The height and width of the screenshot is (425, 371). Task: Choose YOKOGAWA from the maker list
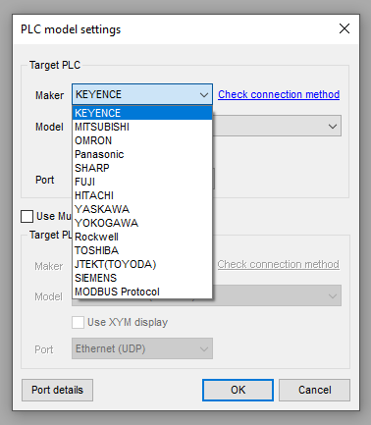coord(142,223)
